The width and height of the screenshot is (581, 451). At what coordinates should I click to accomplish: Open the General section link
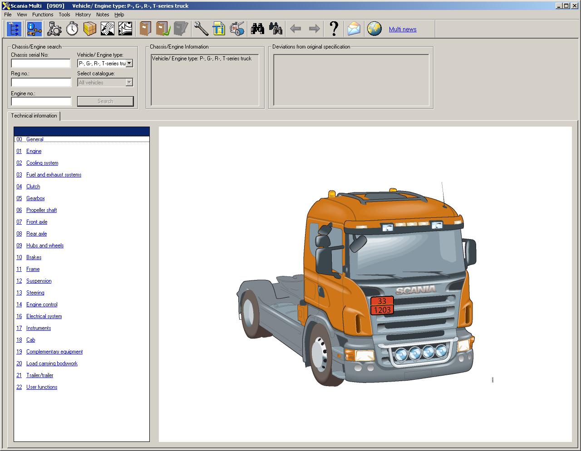tap(35, 139)
